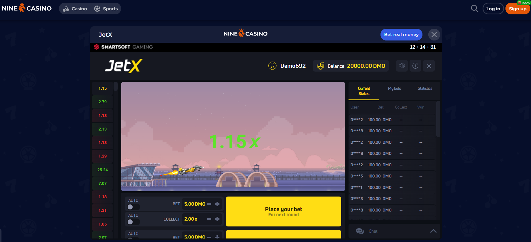Click the Sign up button
531x242 pixels.
(518, 9)
